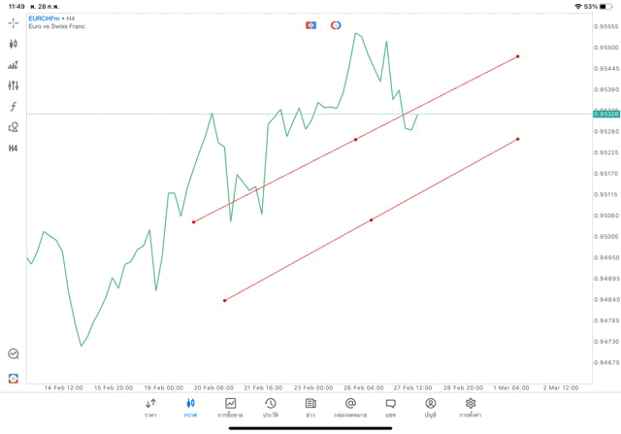Select the crosshair cursor tool
The height and width of the screenshot is (434, 621).
pos(13,22)
